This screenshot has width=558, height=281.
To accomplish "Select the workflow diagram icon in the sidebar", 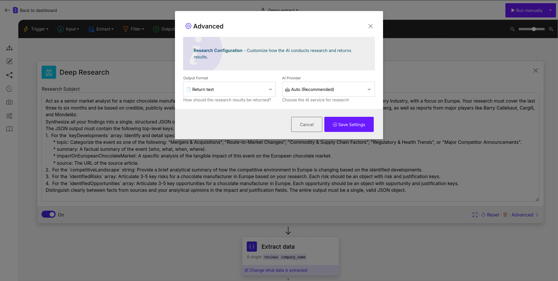I will point(9,48).
